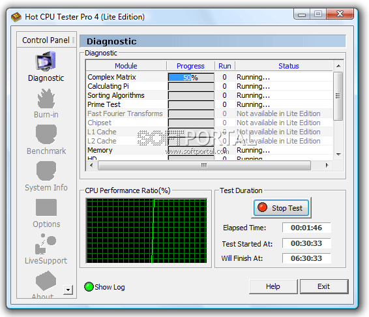This screenshot has width=369, height=317.
Task: Click the horizontal scrollbar right arrow
Action: coord(327,165)
